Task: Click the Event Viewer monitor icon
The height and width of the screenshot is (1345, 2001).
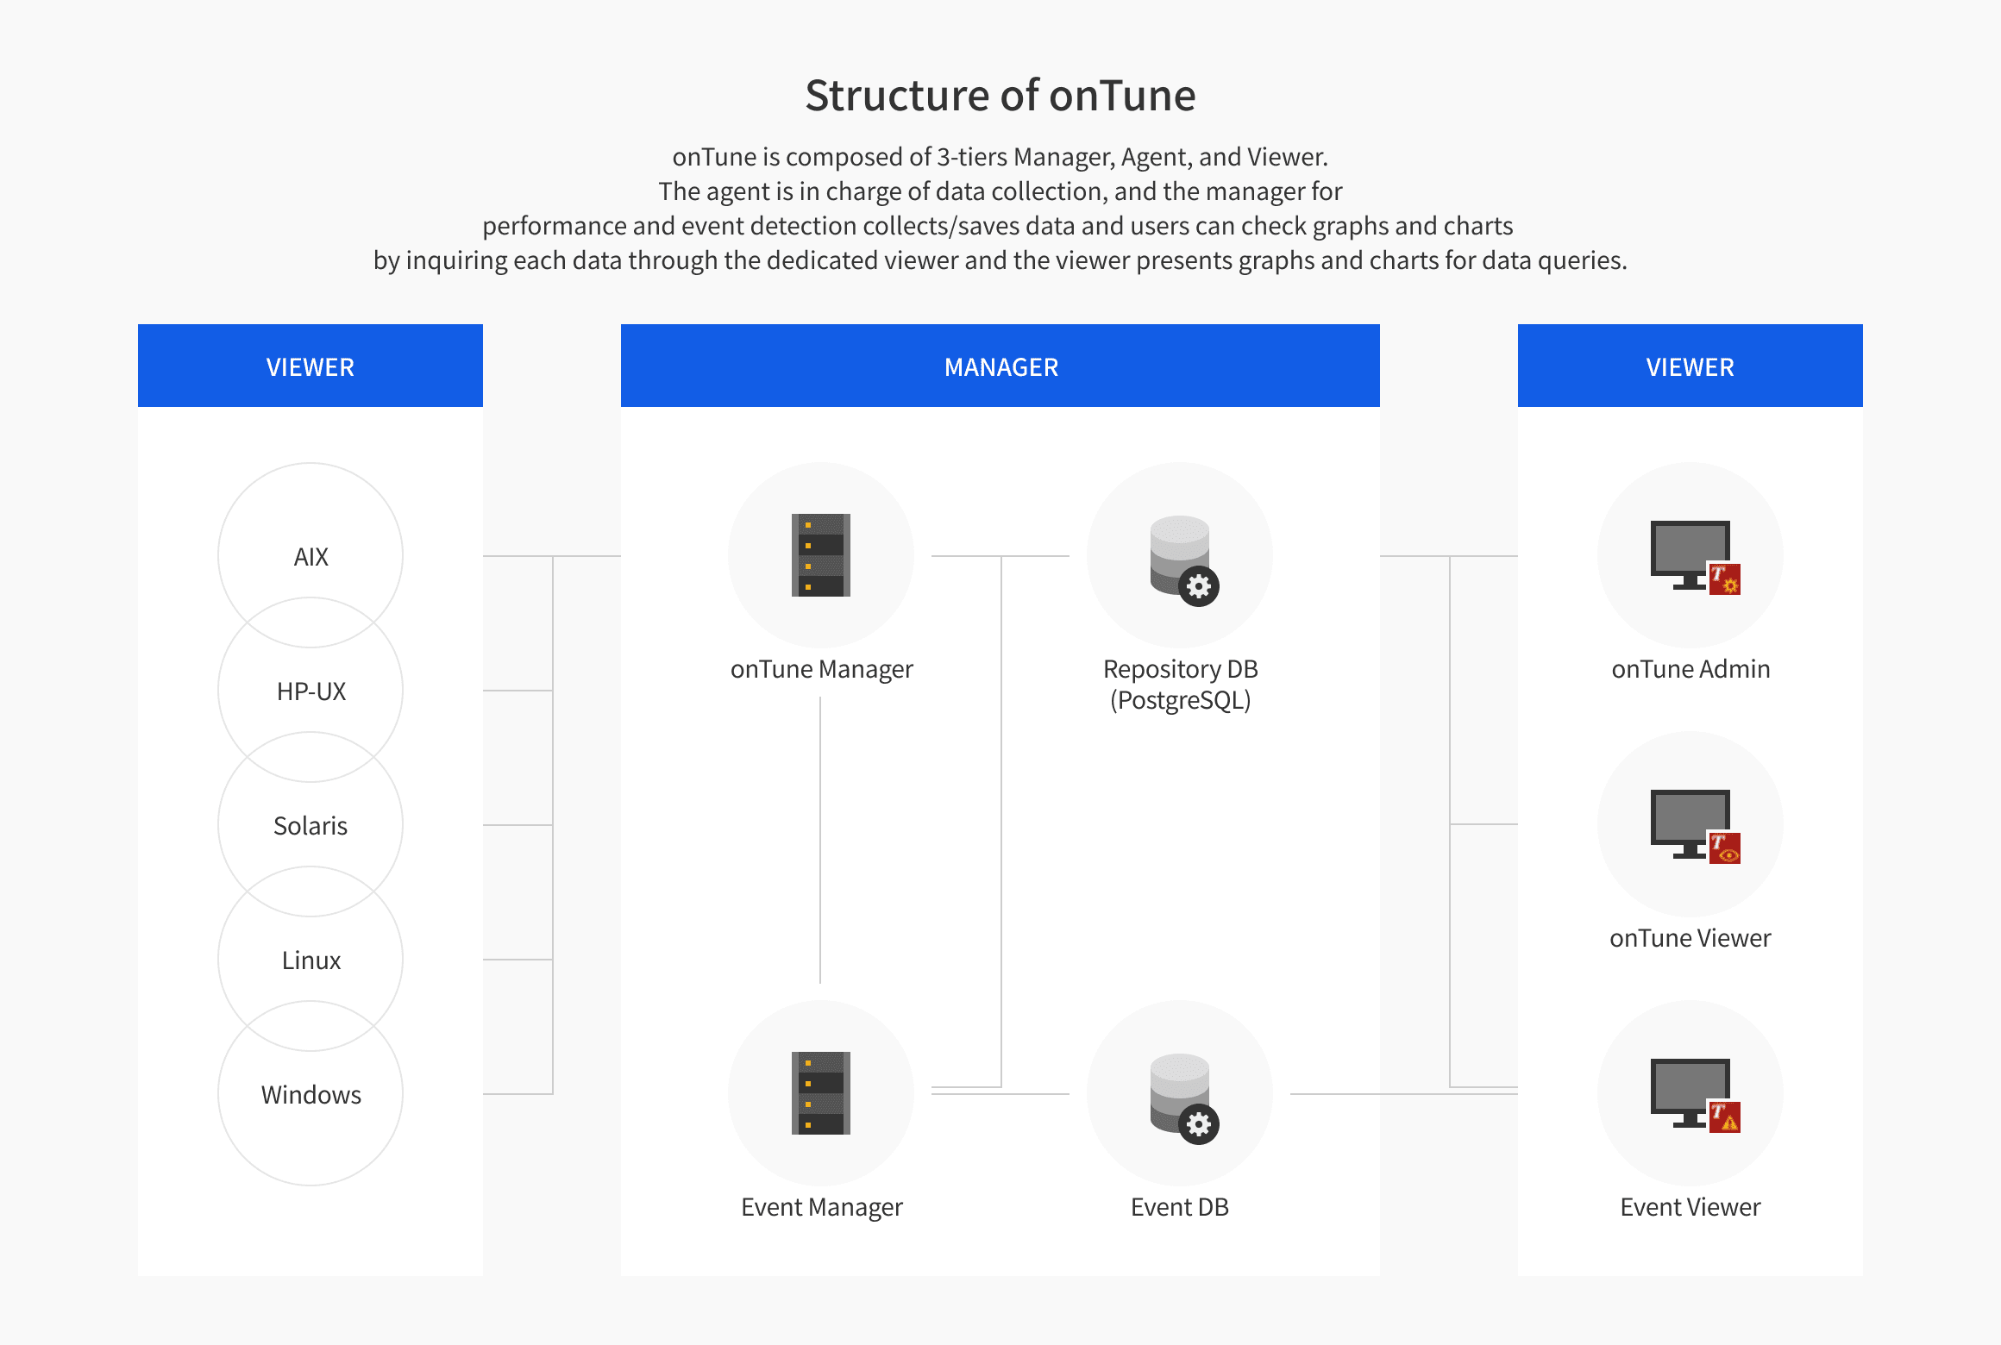Action: click(x=1690, y=1092)
